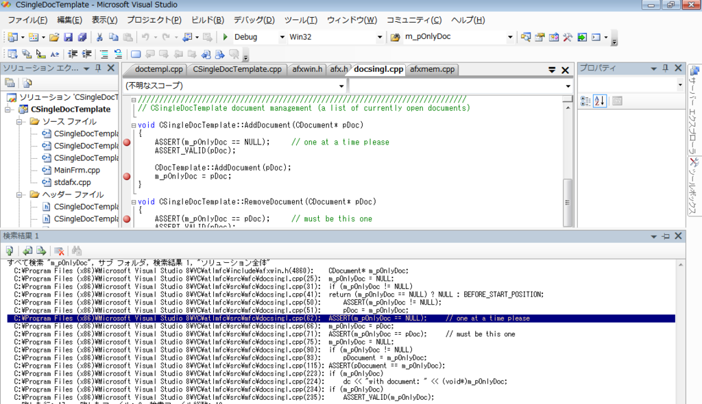Open Solution Explorer from the toolbar icon
The image size is (702, 404).
tap(526, 37)
